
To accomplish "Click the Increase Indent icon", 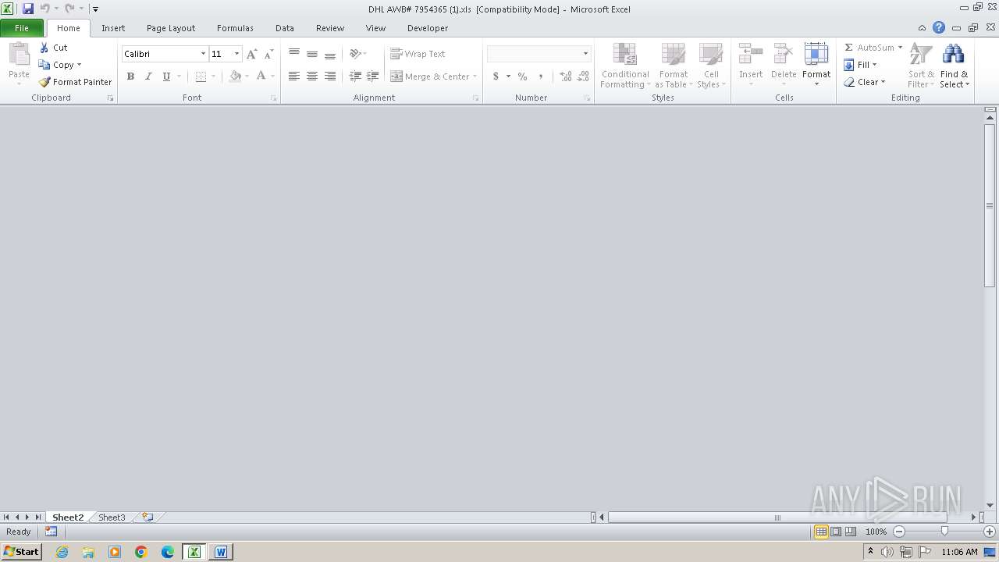I will (x=373, y=76).
